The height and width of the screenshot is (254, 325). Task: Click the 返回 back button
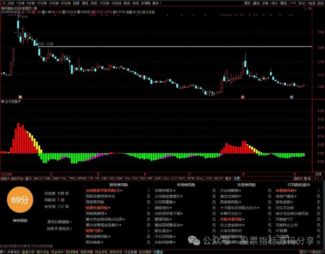pyautogui.click(x=320, y=3)
